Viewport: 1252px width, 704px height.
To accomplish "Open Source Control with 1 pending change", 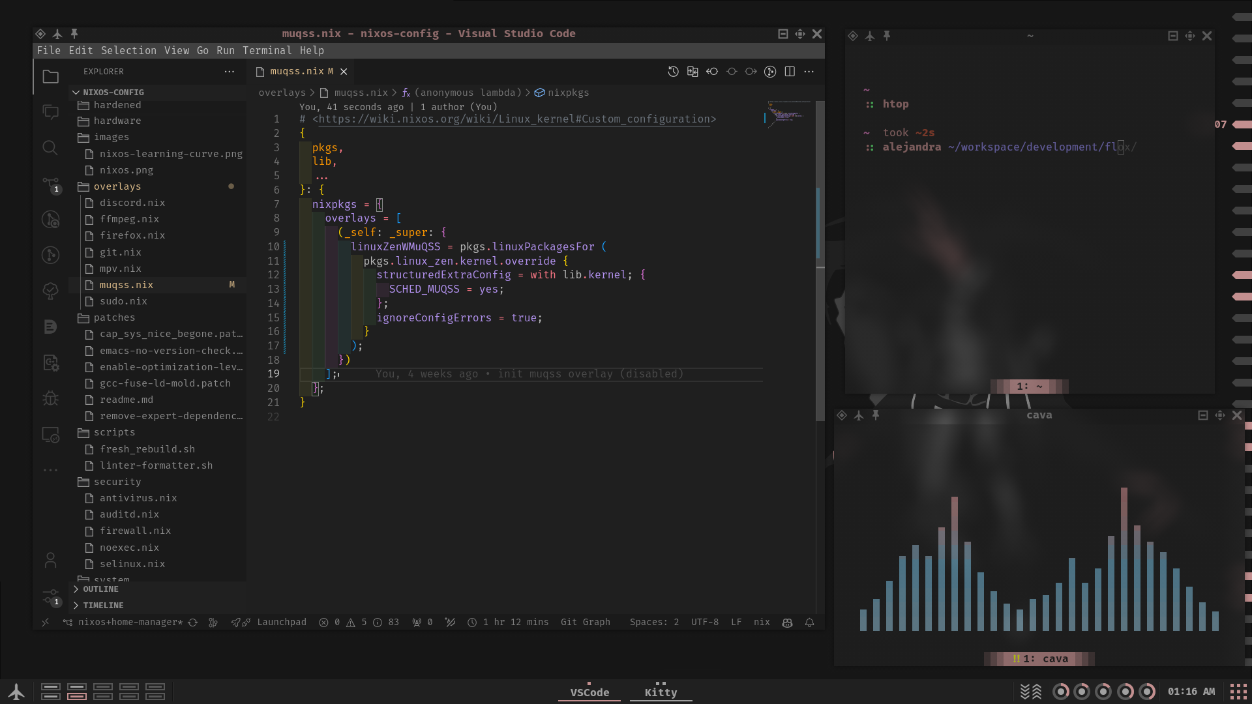I will [x=51, y=185].
